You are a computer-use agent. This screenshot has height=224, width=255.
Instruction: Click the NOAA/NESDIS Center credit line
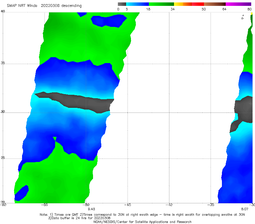tap(142, 222)
